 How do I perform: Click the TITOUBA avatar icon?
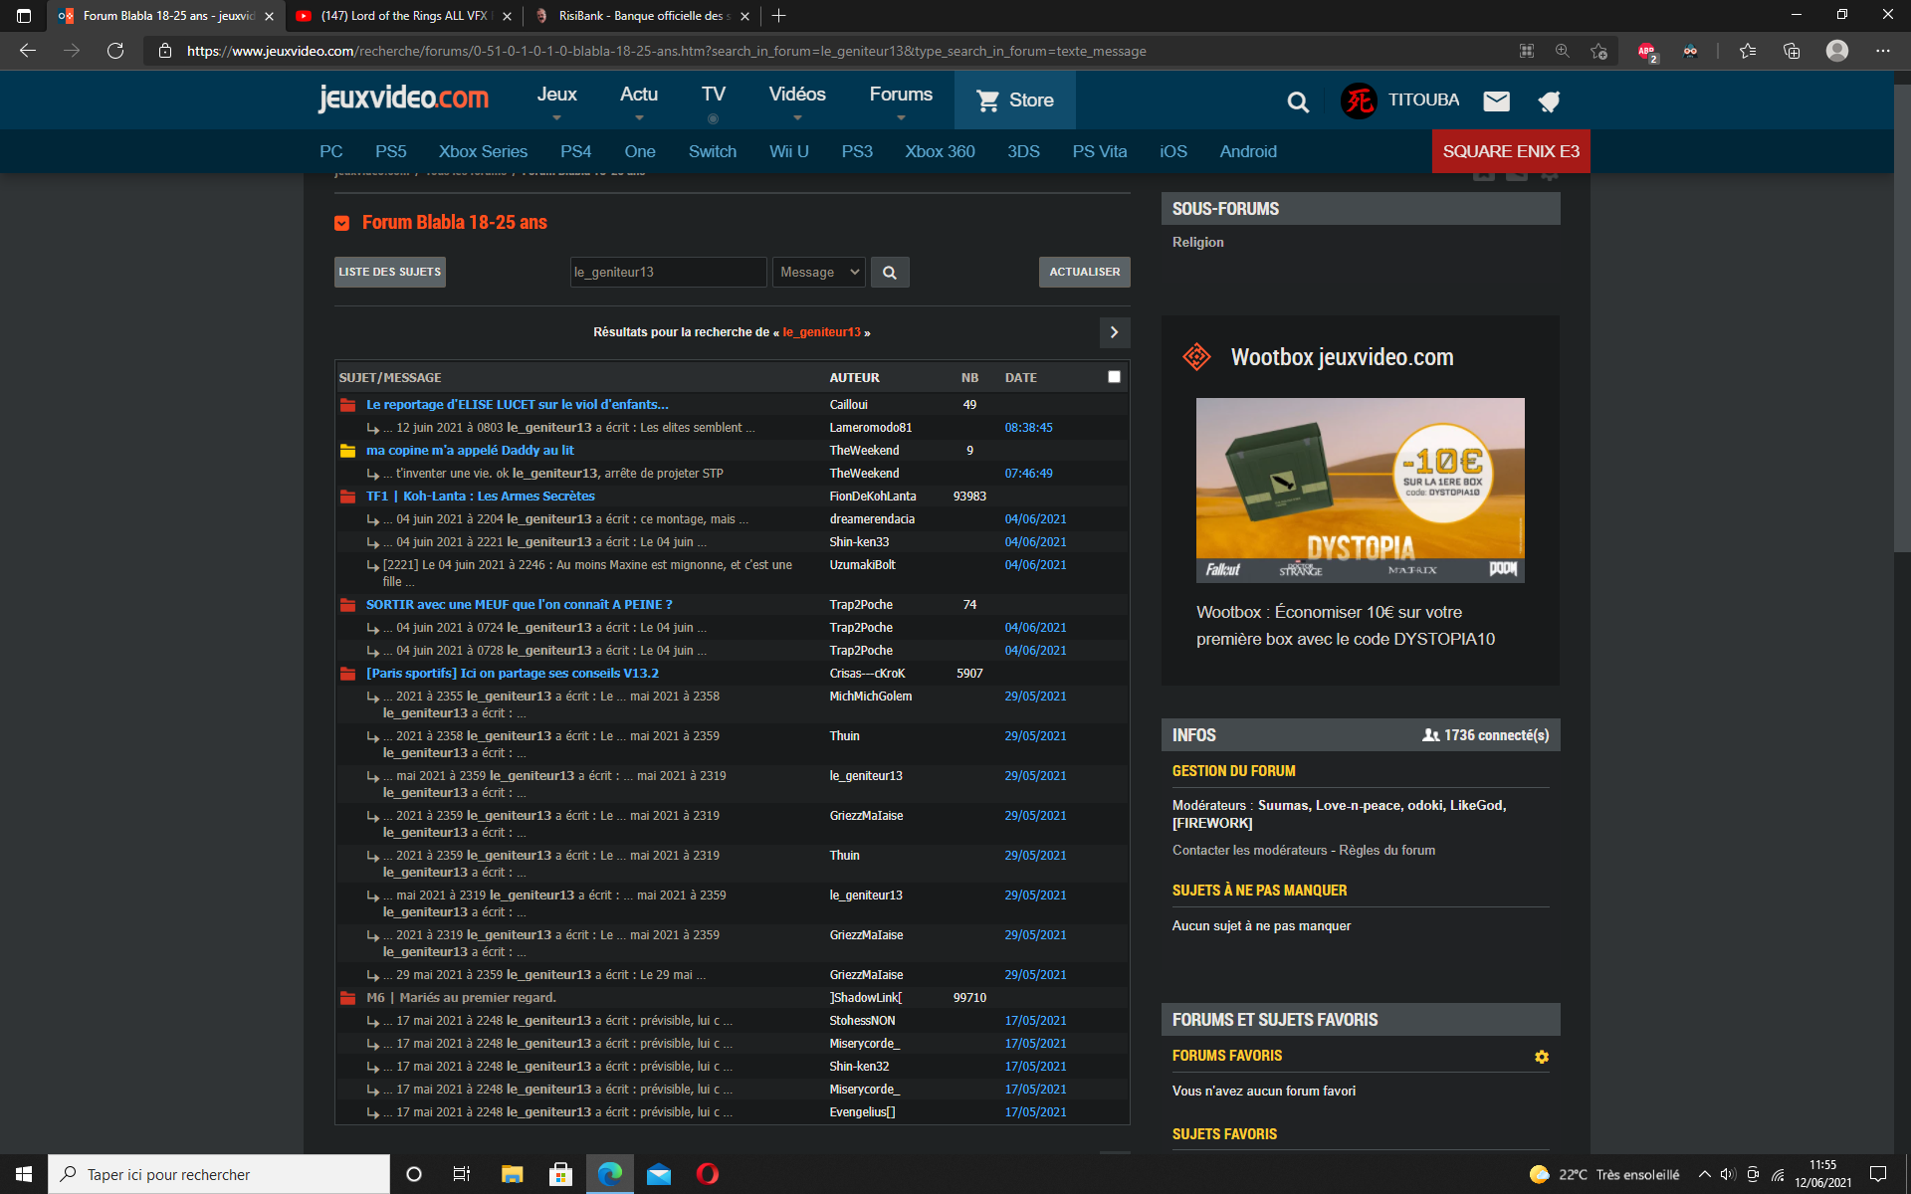(1359, 100)
